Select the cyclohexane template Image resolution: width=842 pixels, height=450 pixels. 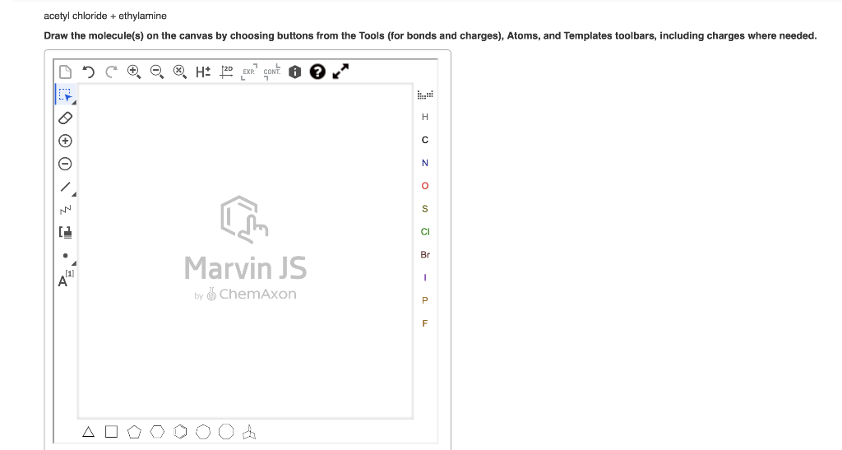(157, 432)
